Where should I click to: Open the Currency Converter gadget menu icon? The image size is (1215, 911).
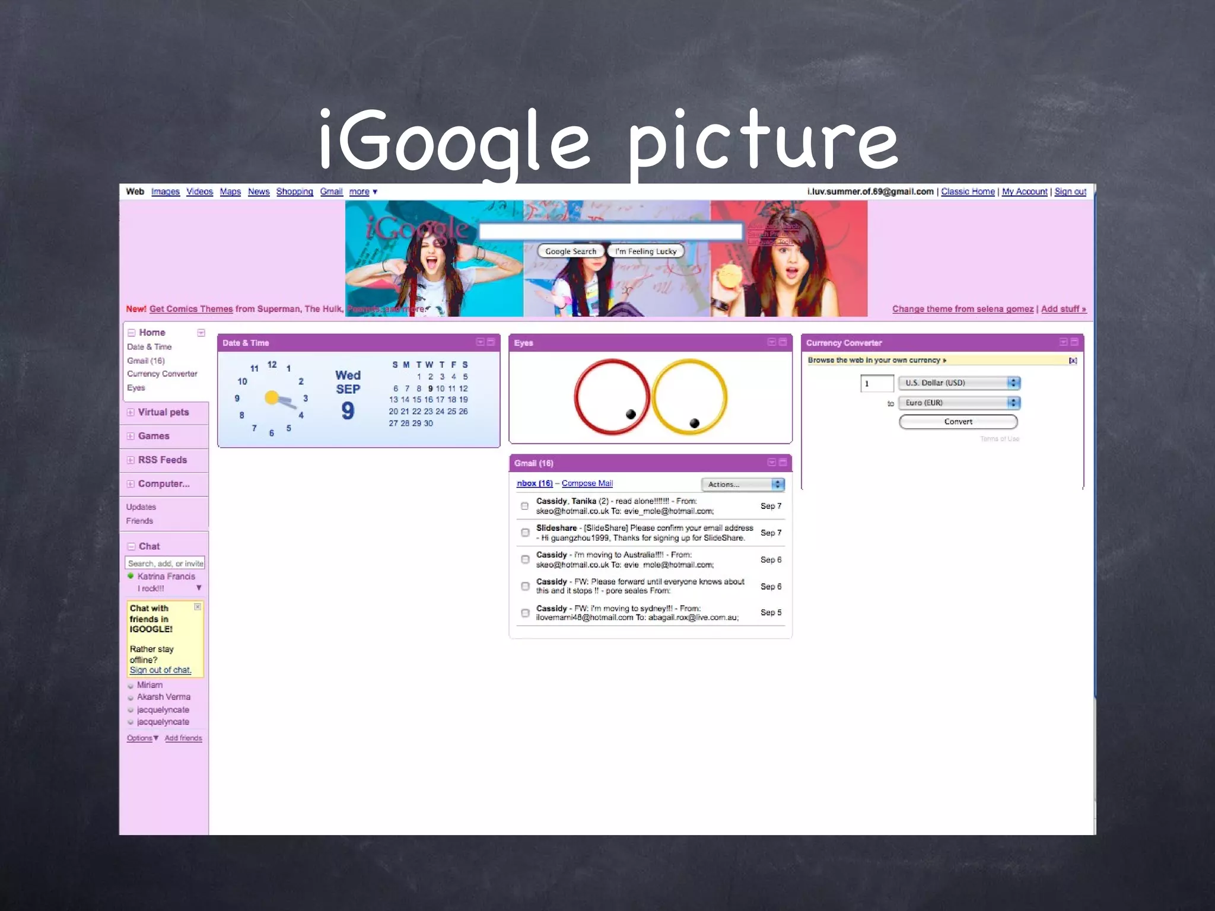tap(1064, 342)
